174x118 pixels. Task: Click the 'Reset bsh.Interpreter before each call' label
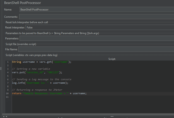click(x=27, y=22)
